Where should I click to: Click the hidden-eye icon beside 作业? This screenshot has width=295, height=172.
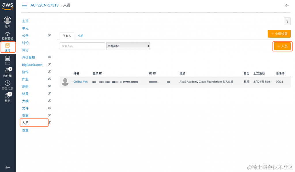(x=50, y=79)
